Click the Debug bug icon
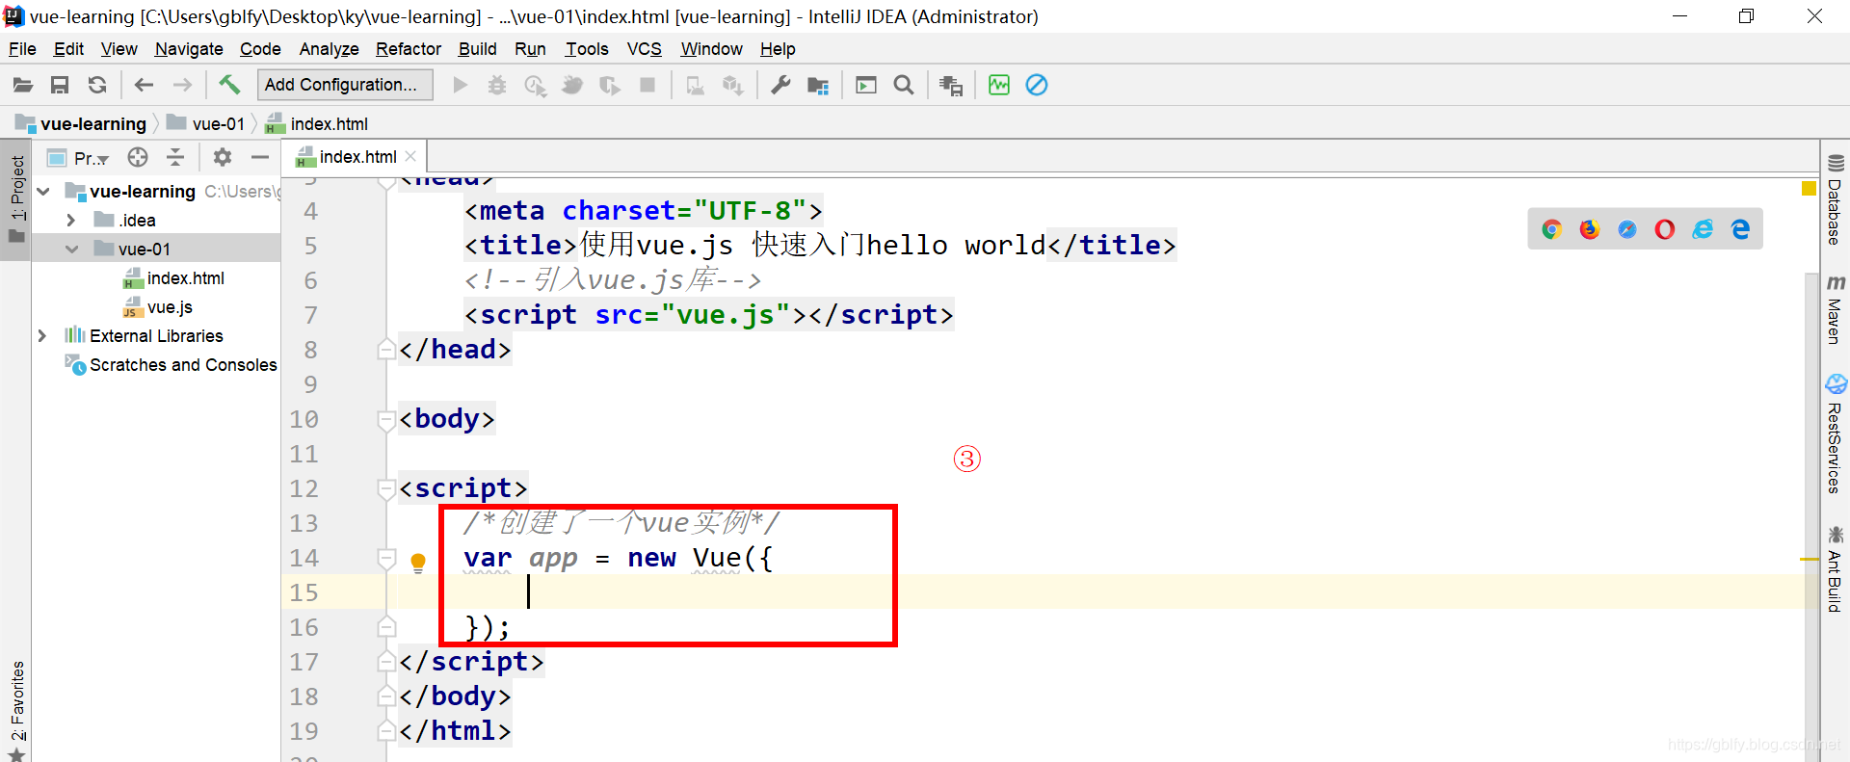 point(497,85)
